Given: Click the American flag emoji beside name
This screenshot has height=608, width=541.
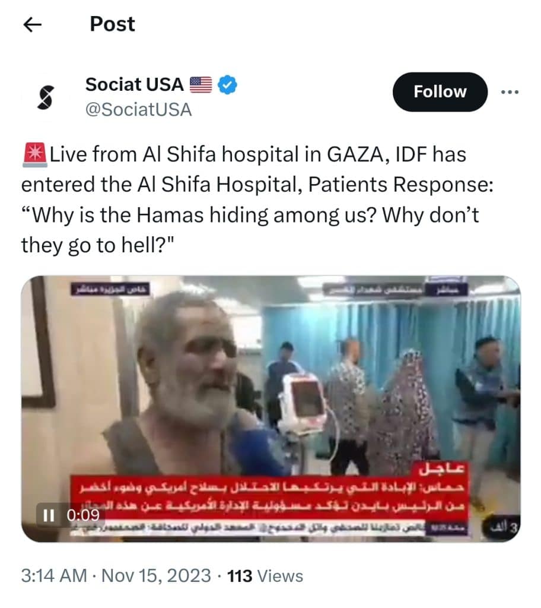Looking at the screenshot, I should tap(201, 84).
